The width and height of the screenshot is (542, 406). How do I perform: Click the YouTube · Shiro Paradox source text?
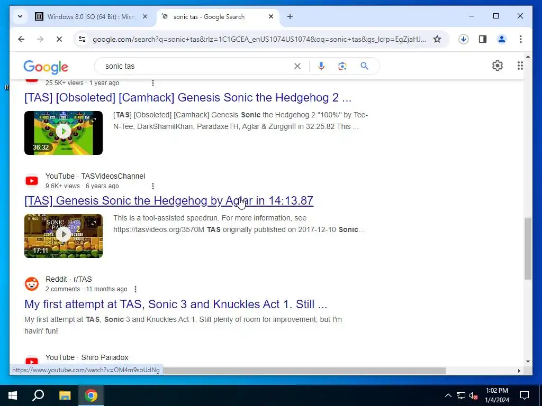87,358
